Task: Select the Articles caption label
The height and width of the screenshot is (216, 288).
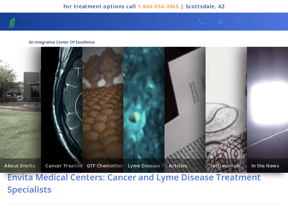Action: [x=178, y=166]
